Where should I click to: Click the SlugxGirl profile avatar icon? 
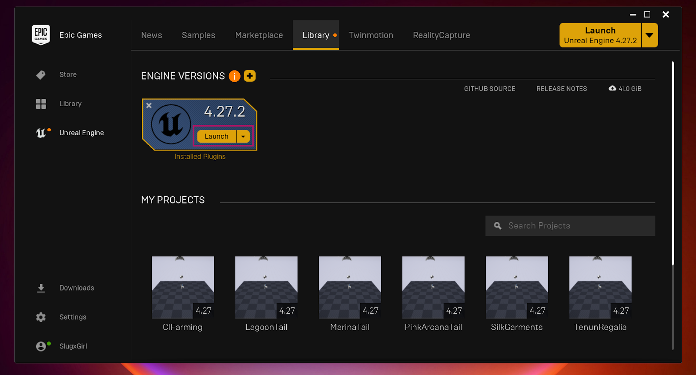point(41,346)
